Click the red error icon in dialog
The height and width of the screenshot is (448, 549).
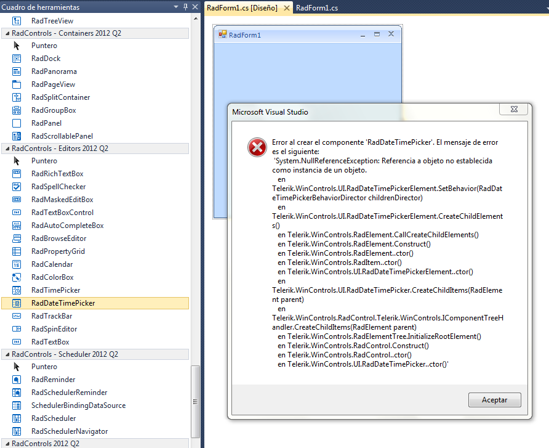[x=257, y=147]
